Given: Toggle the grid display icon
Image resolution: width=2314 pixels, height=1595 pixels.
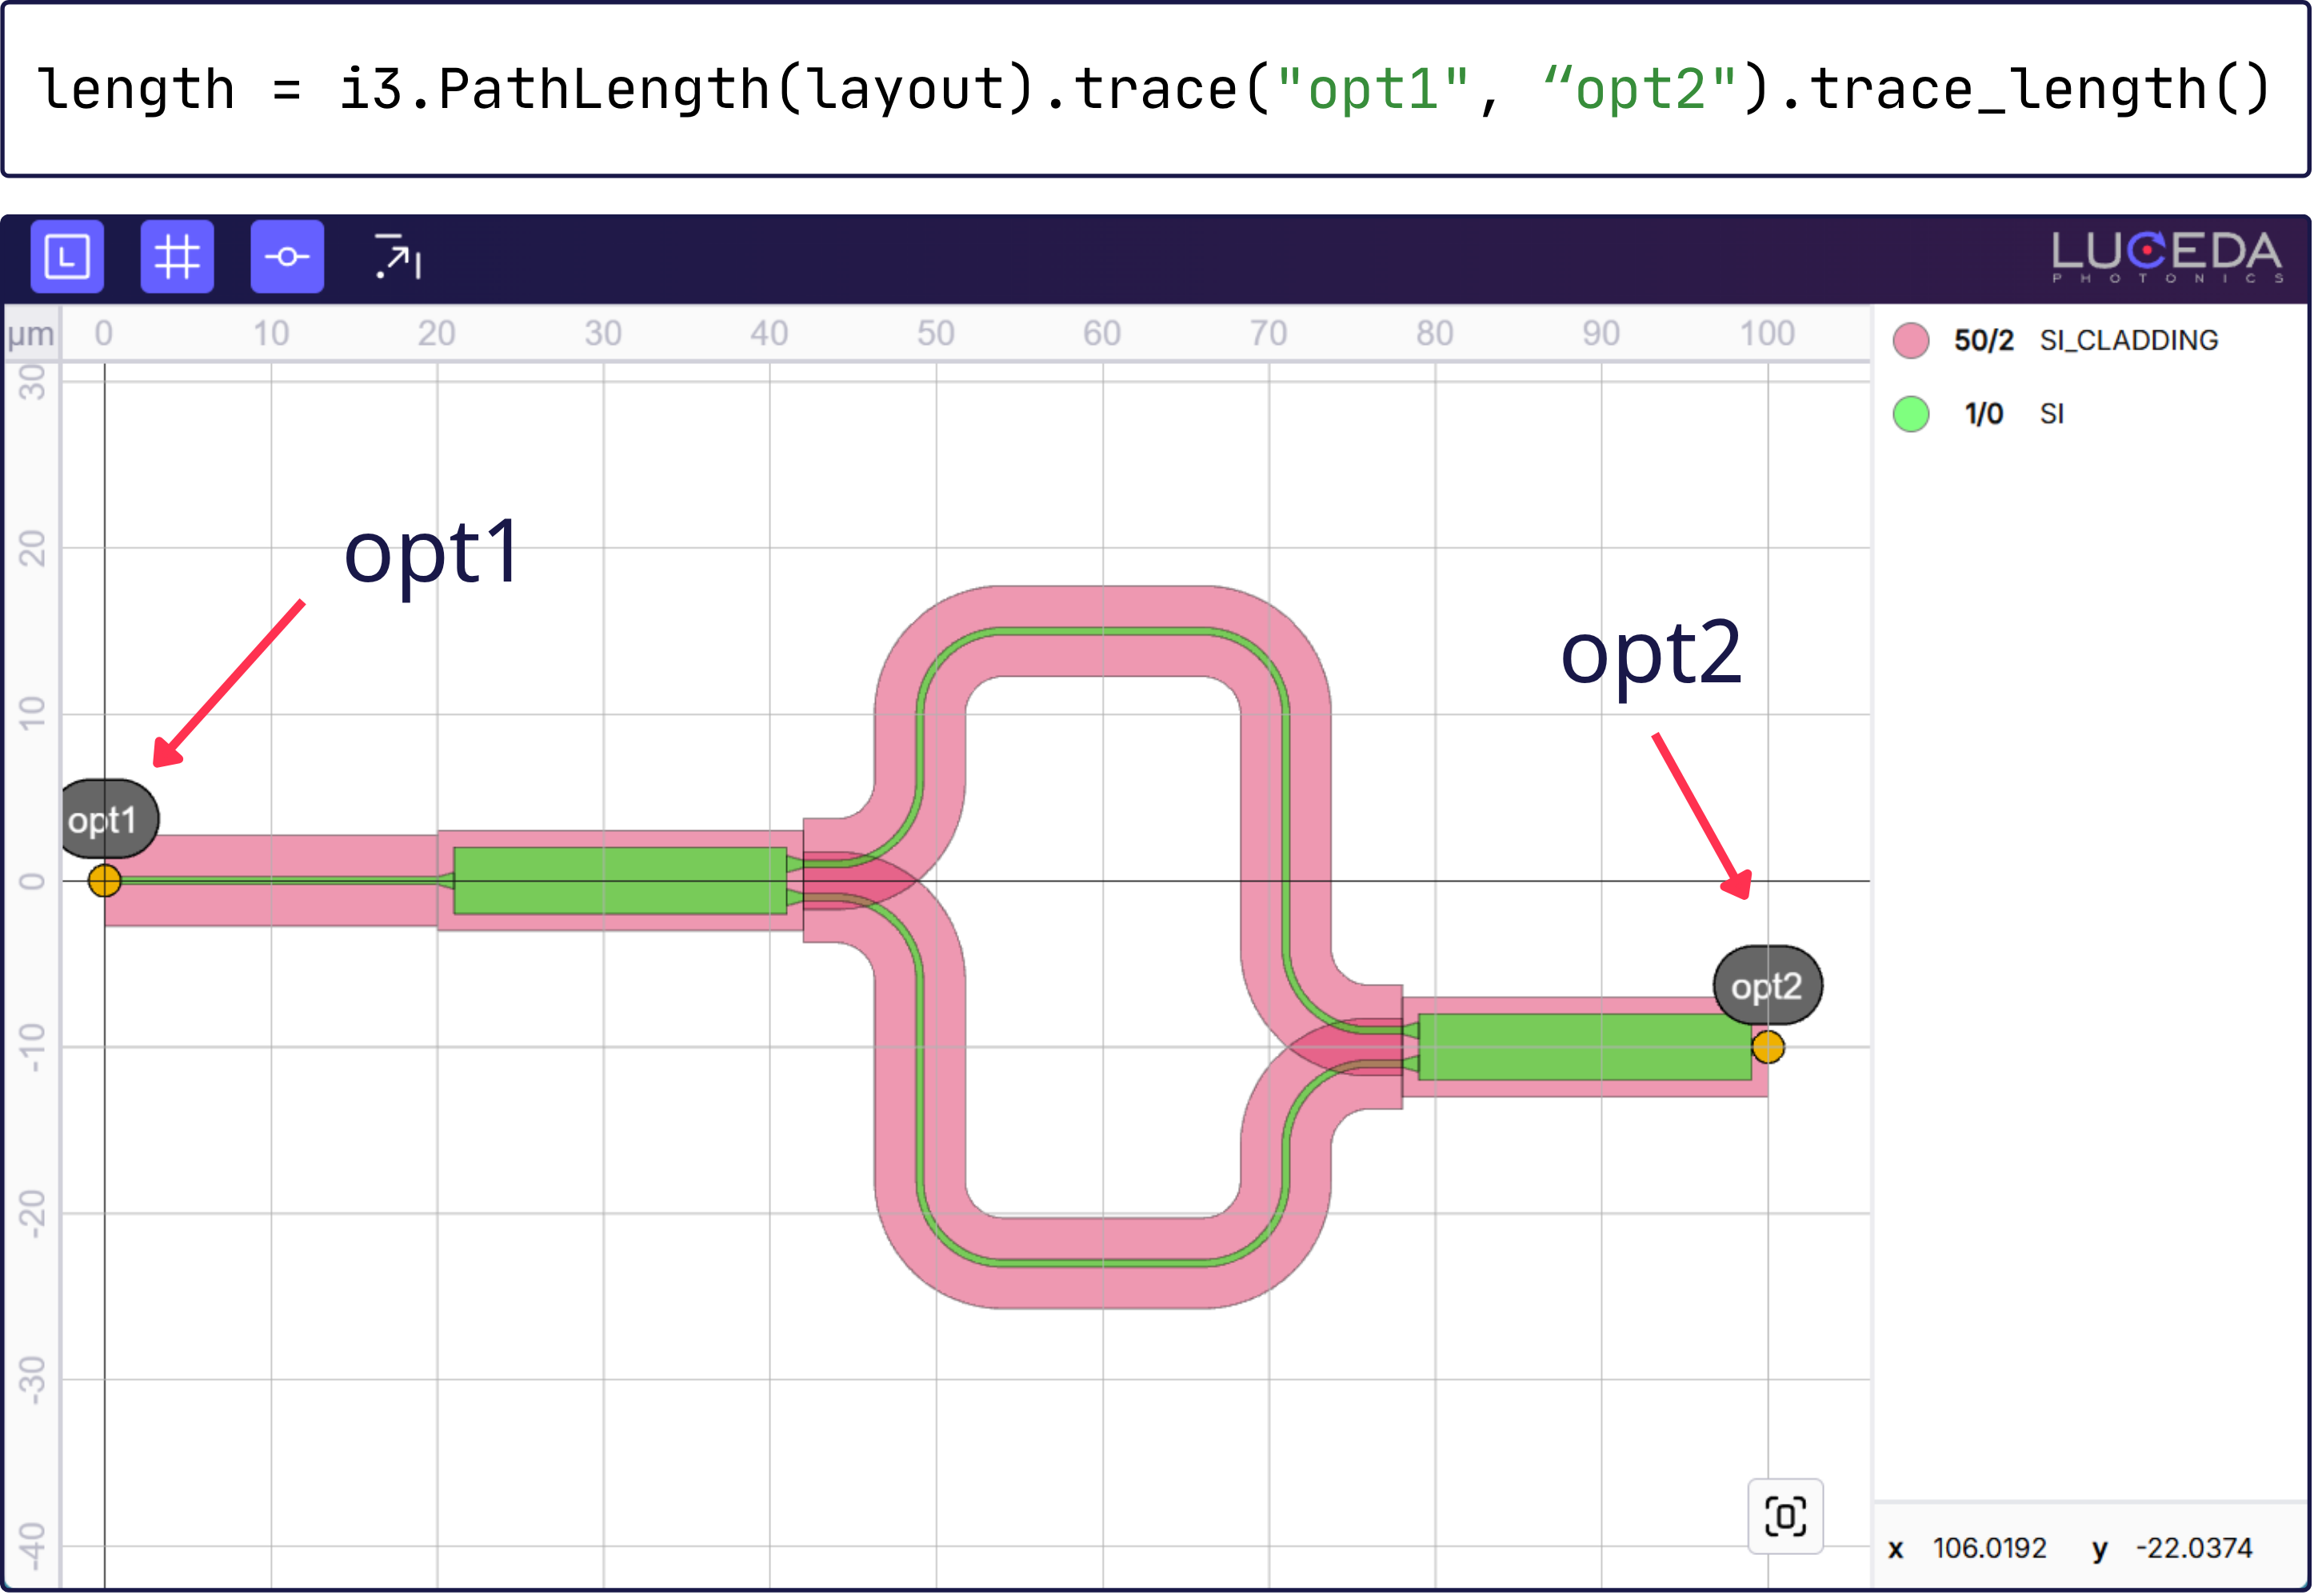Looking at the screenshot, I should tap(177, 257).
